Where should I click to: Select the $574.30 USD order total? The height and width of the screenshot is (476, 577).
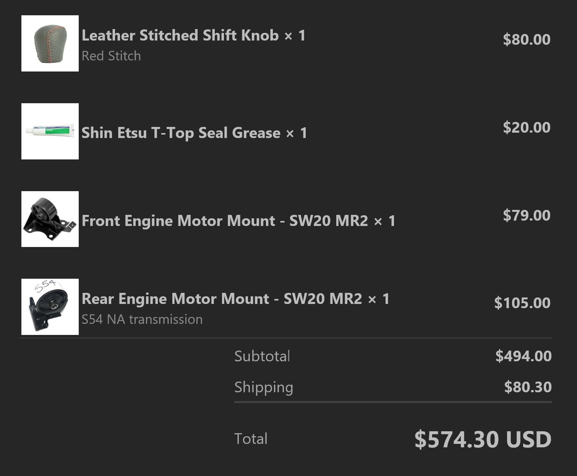(x=483, y=439)
